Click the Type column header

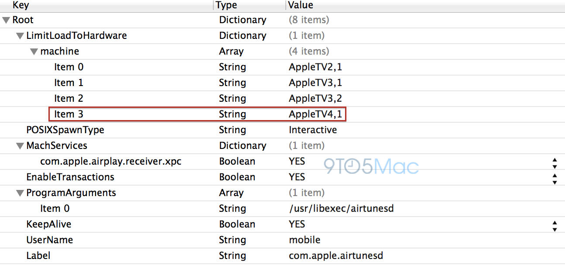point(250,5)
